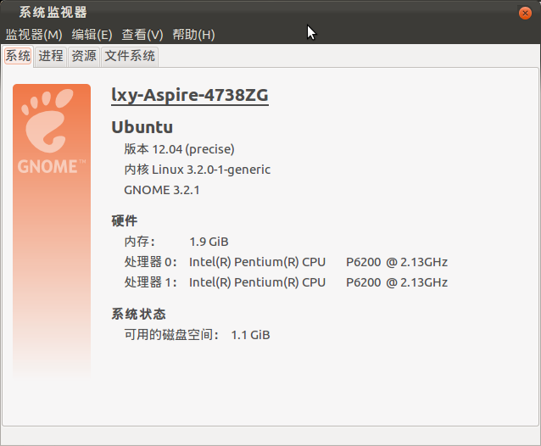Click the text 版本 12.04 (precise)
This screenshot has width=541, height=446.
[x=179, y=149]
